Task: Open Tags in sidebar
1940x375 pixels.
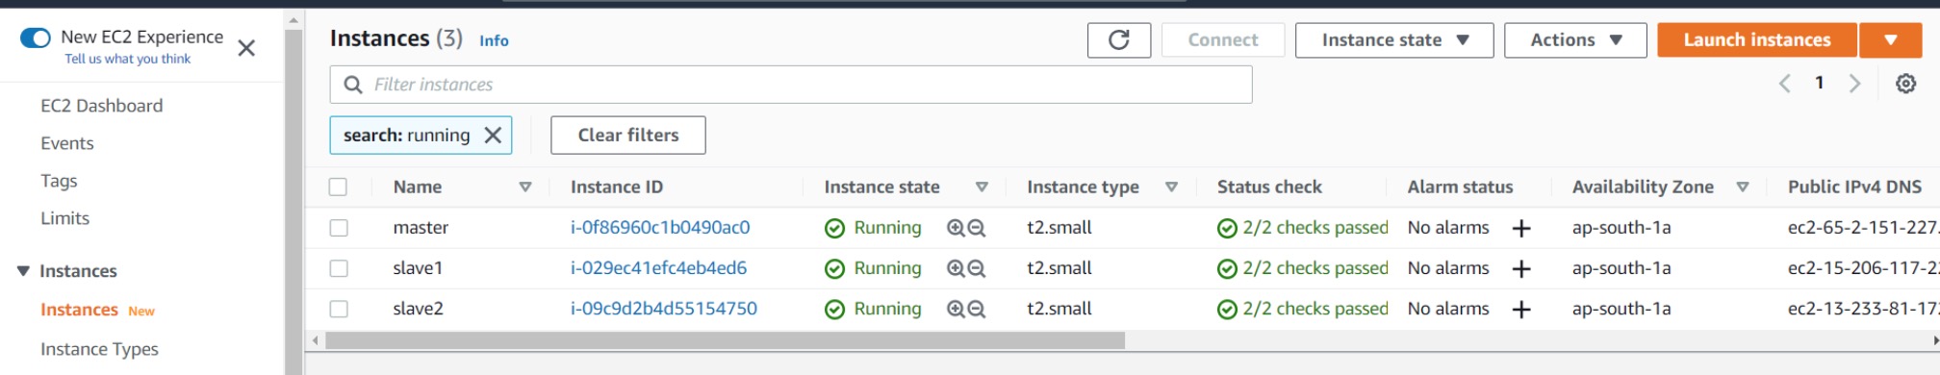Action: pos(59,181)
